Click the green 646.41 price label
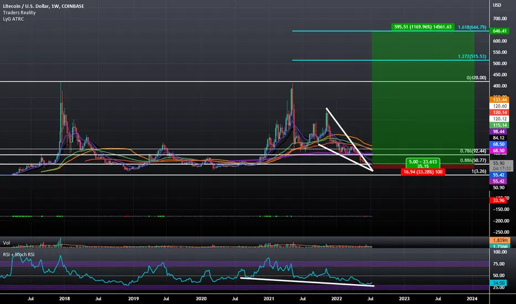The width and height of the screenshot is (516, 304). coord(499,31)
